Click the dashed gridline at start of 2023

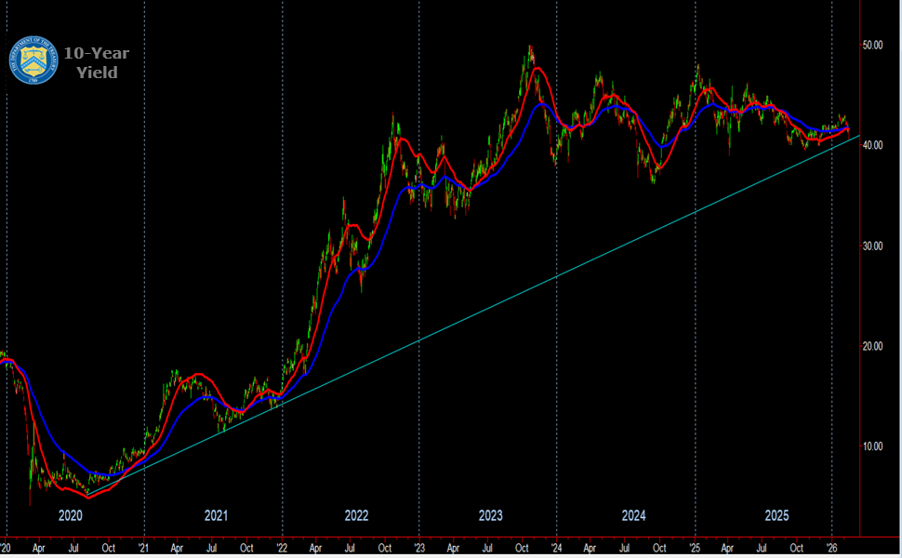point(420,279)
